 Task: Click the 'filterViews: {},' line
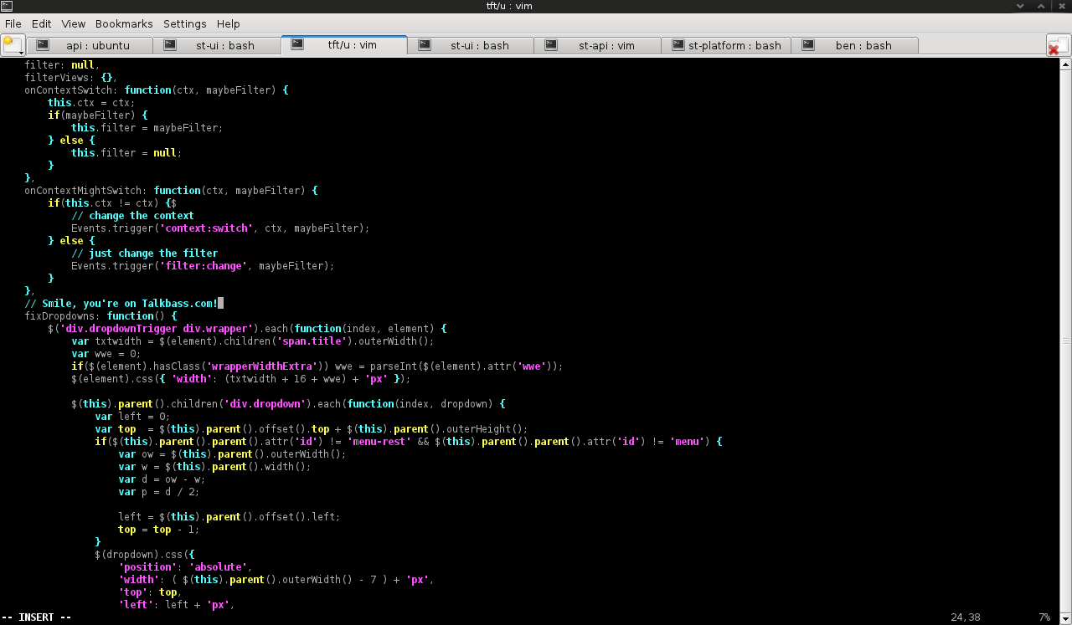pyautogui.click(x=71, y=77)
